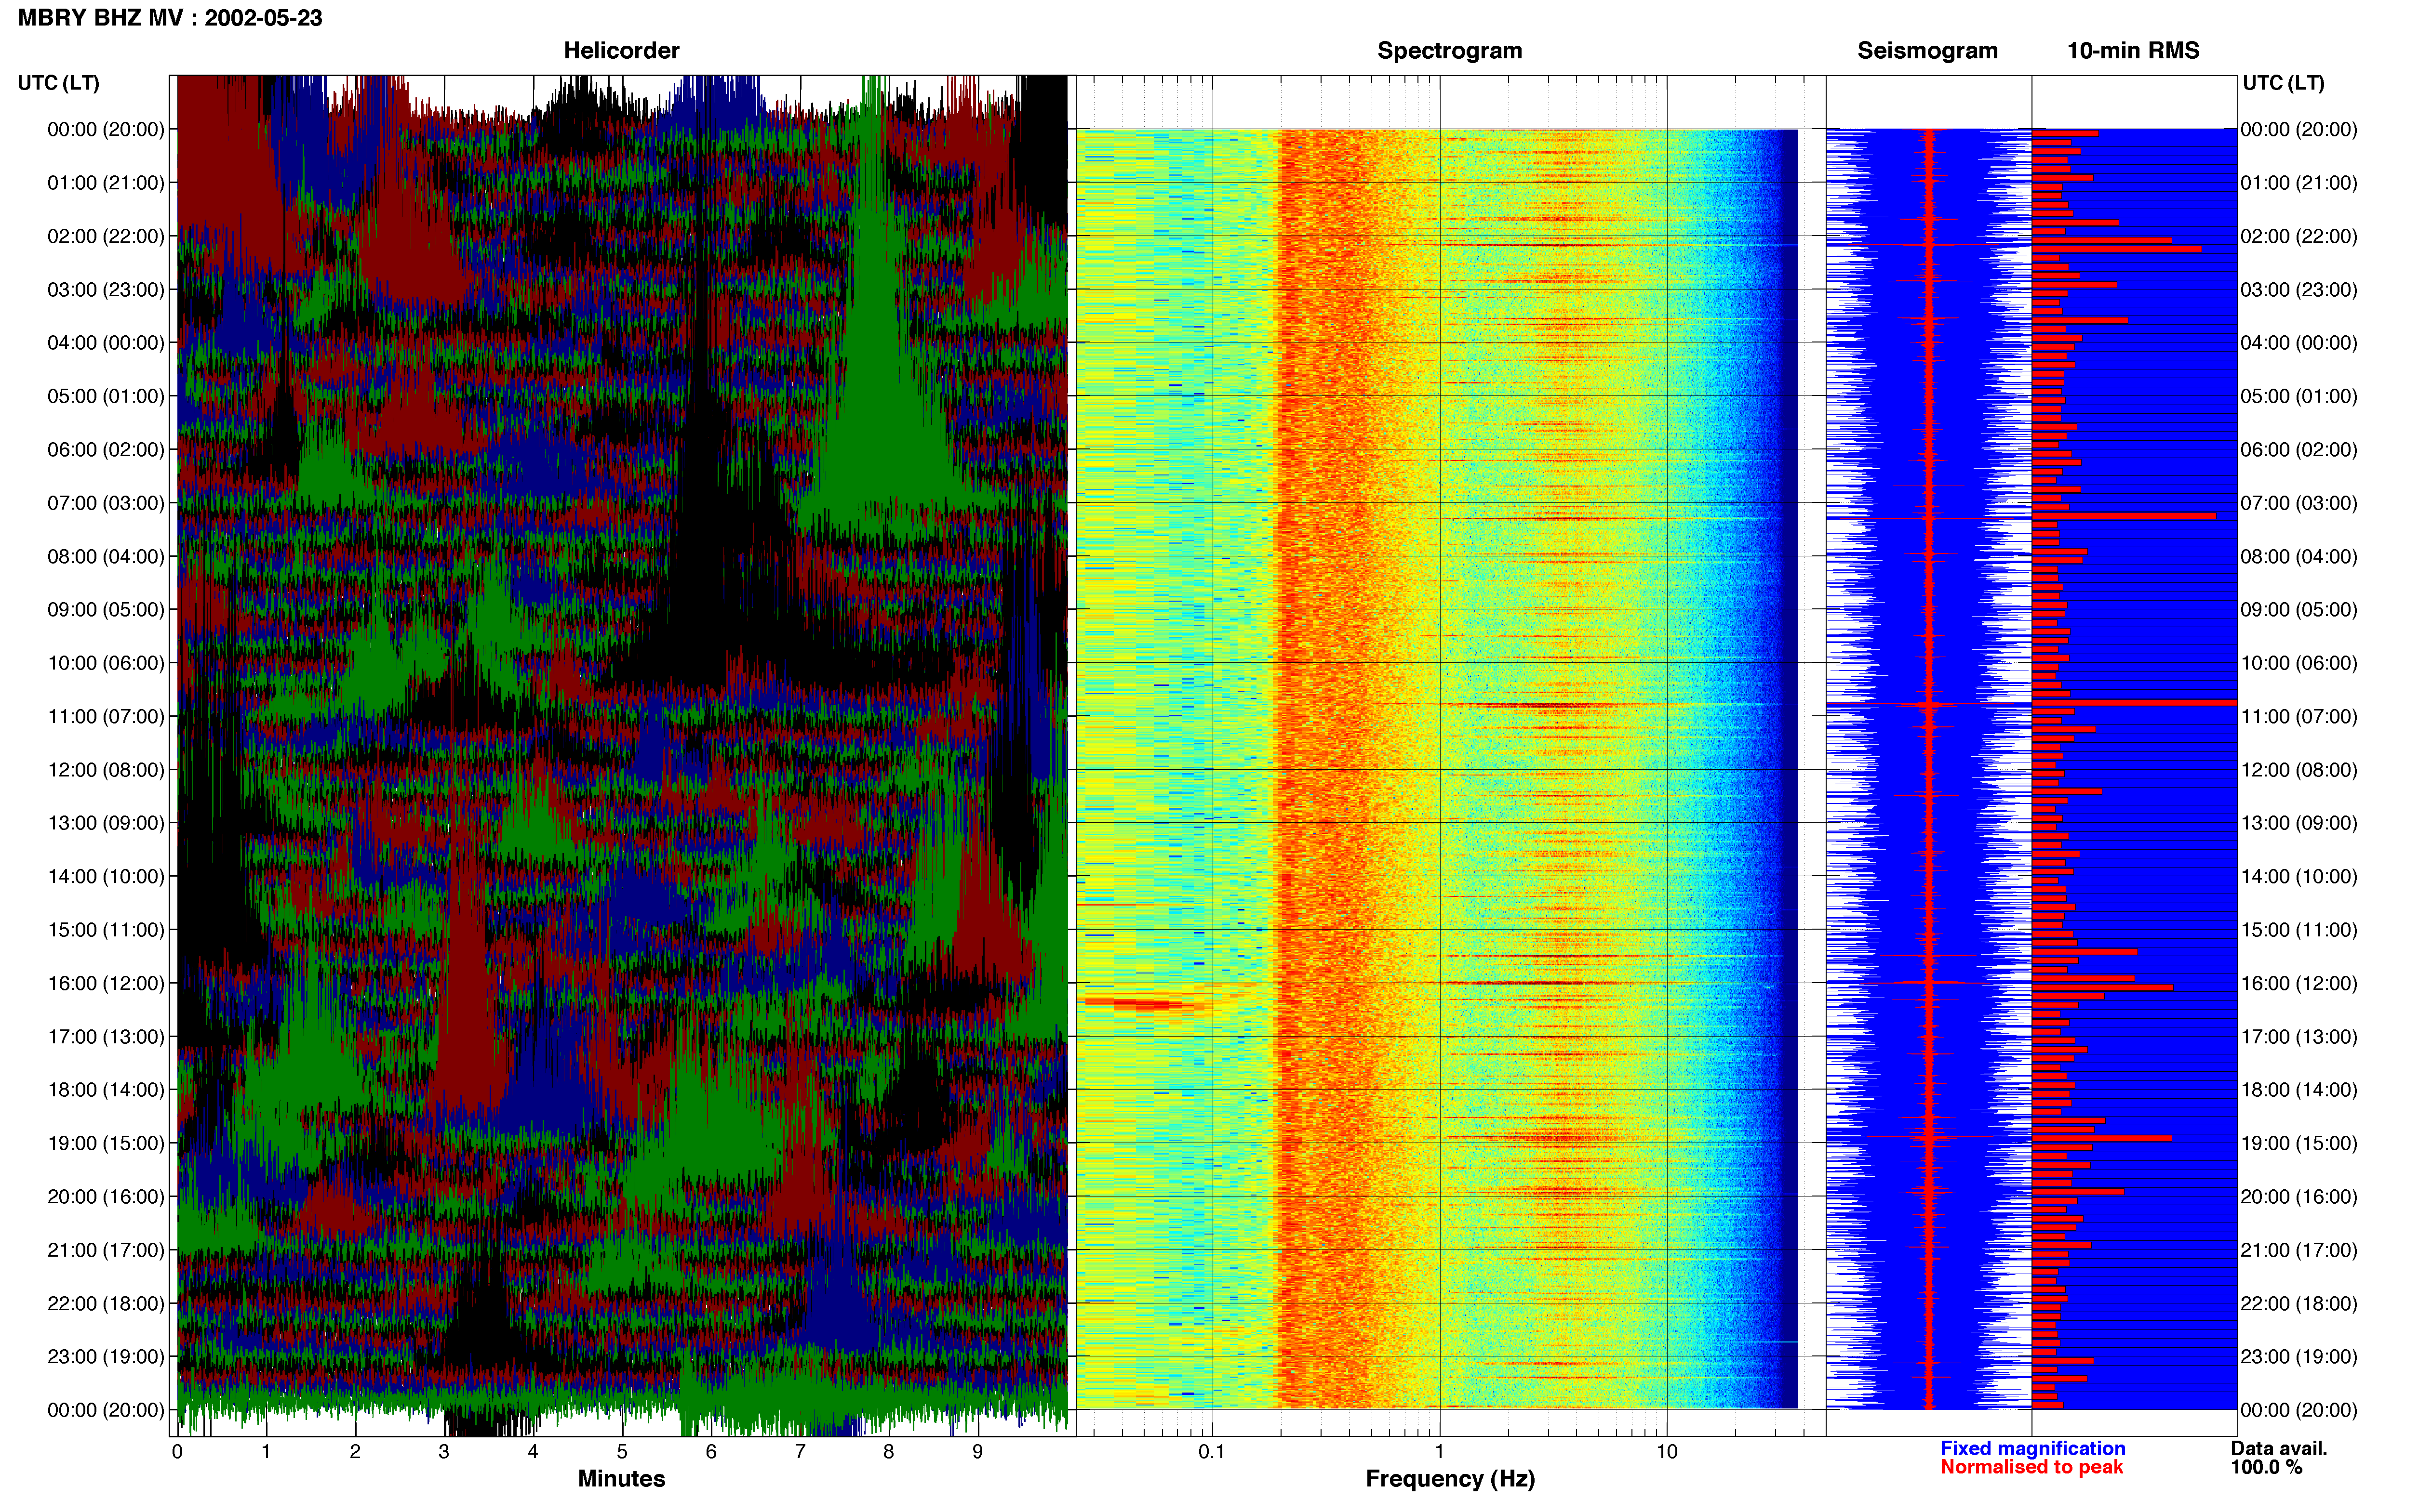Click the low-frequency red streak near 16:00 in Spectrogram
The width and height of the screenshot is (2419, 1512).
(1136, 1003)
